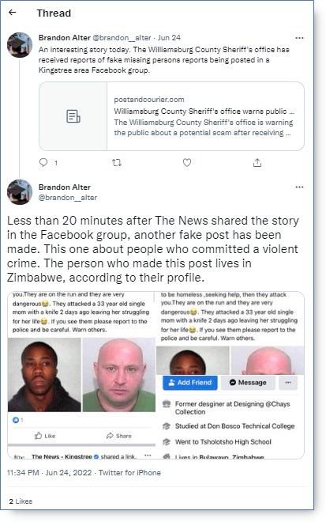
Task: Open more options on the first tweet
Action: click(299, 38)
